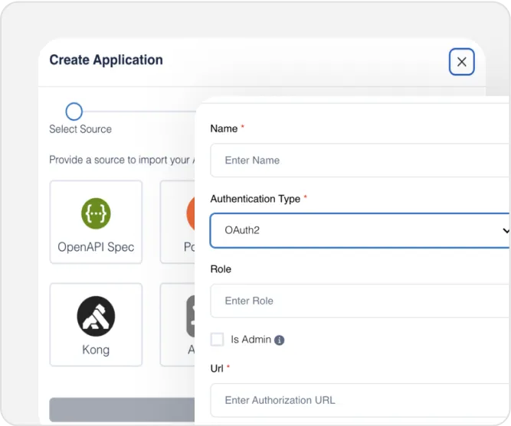
Task: Click the Role field label
Action: pos(221,269)
